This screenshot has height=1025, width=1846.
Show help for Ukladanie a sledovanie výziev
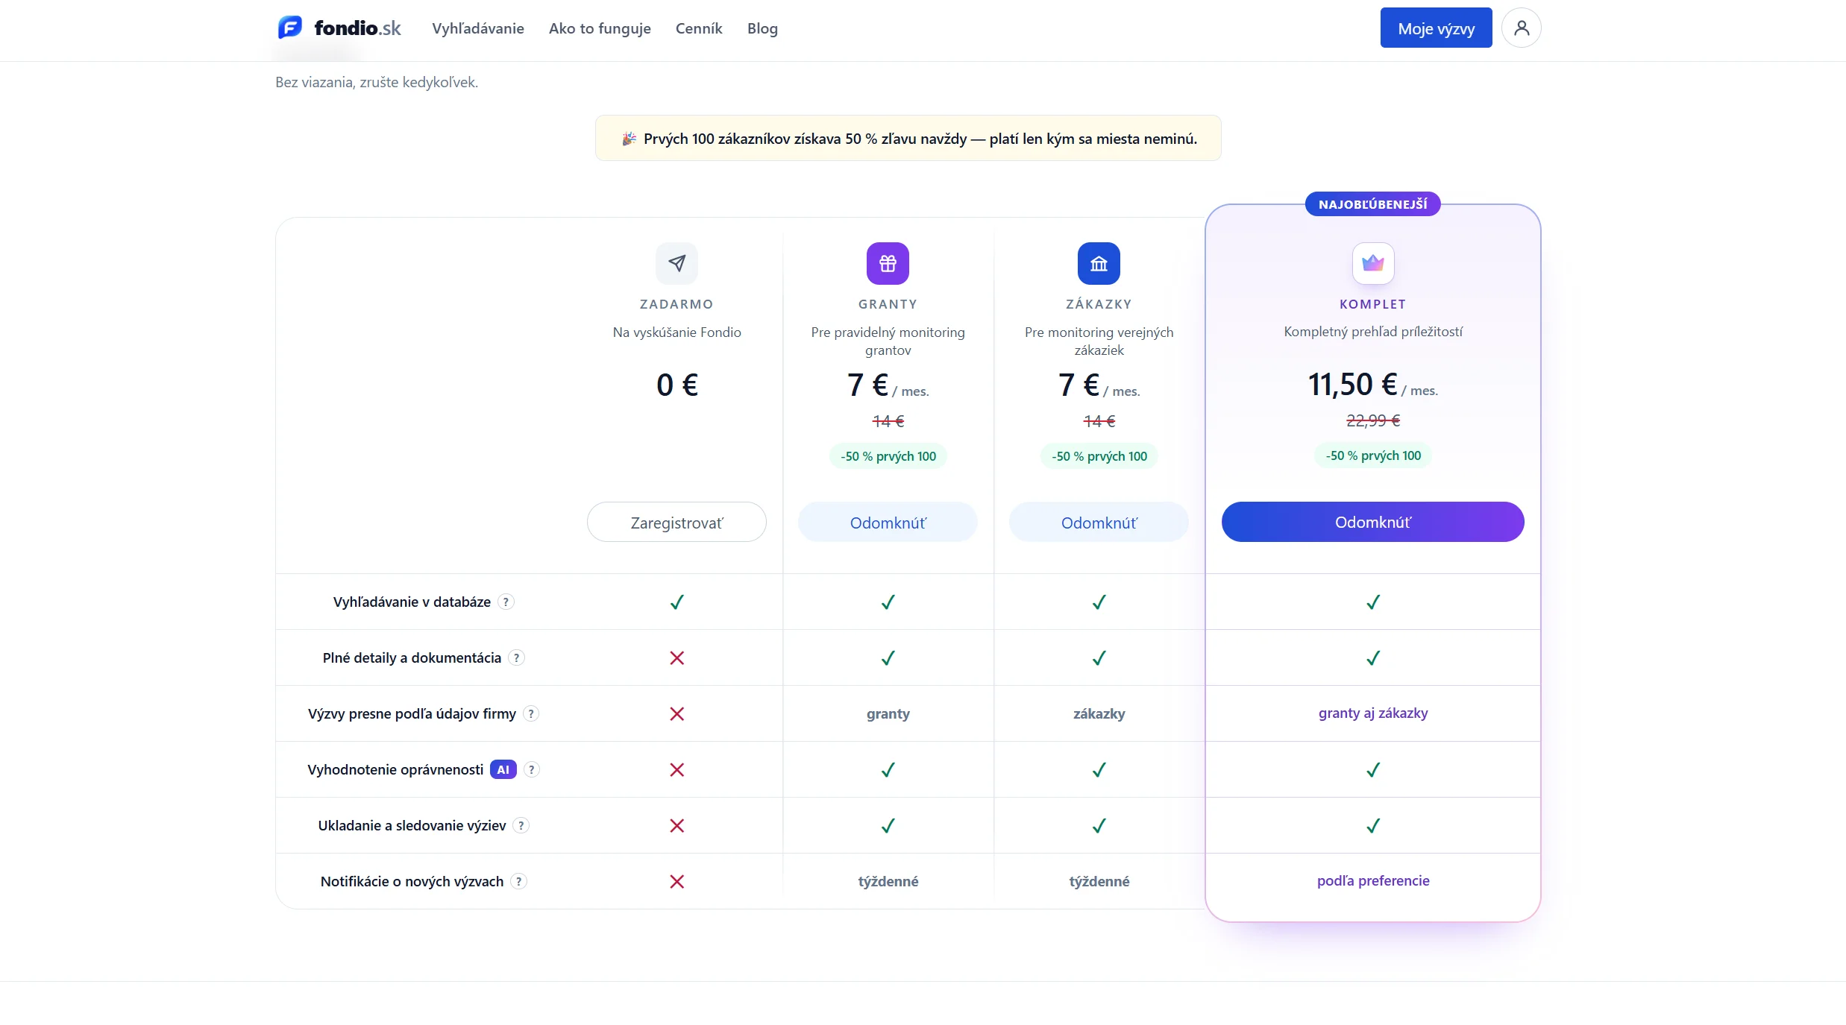[521, 825]
